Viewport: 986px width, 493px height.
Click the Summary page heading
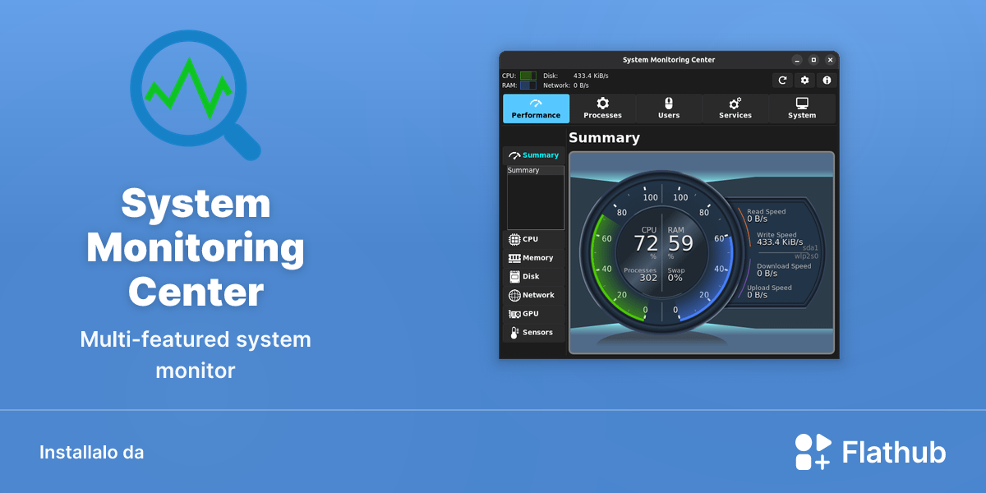[x=604, y=138]
